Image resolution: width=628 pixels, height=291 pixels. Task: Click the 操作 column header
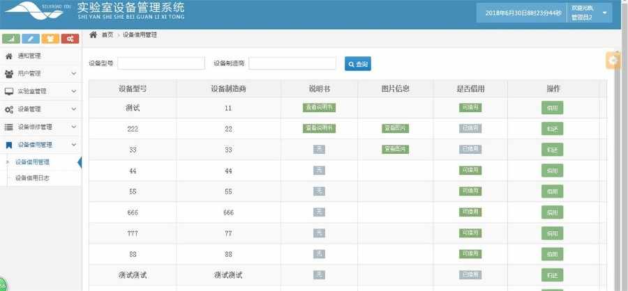click(x=553, y=88)
